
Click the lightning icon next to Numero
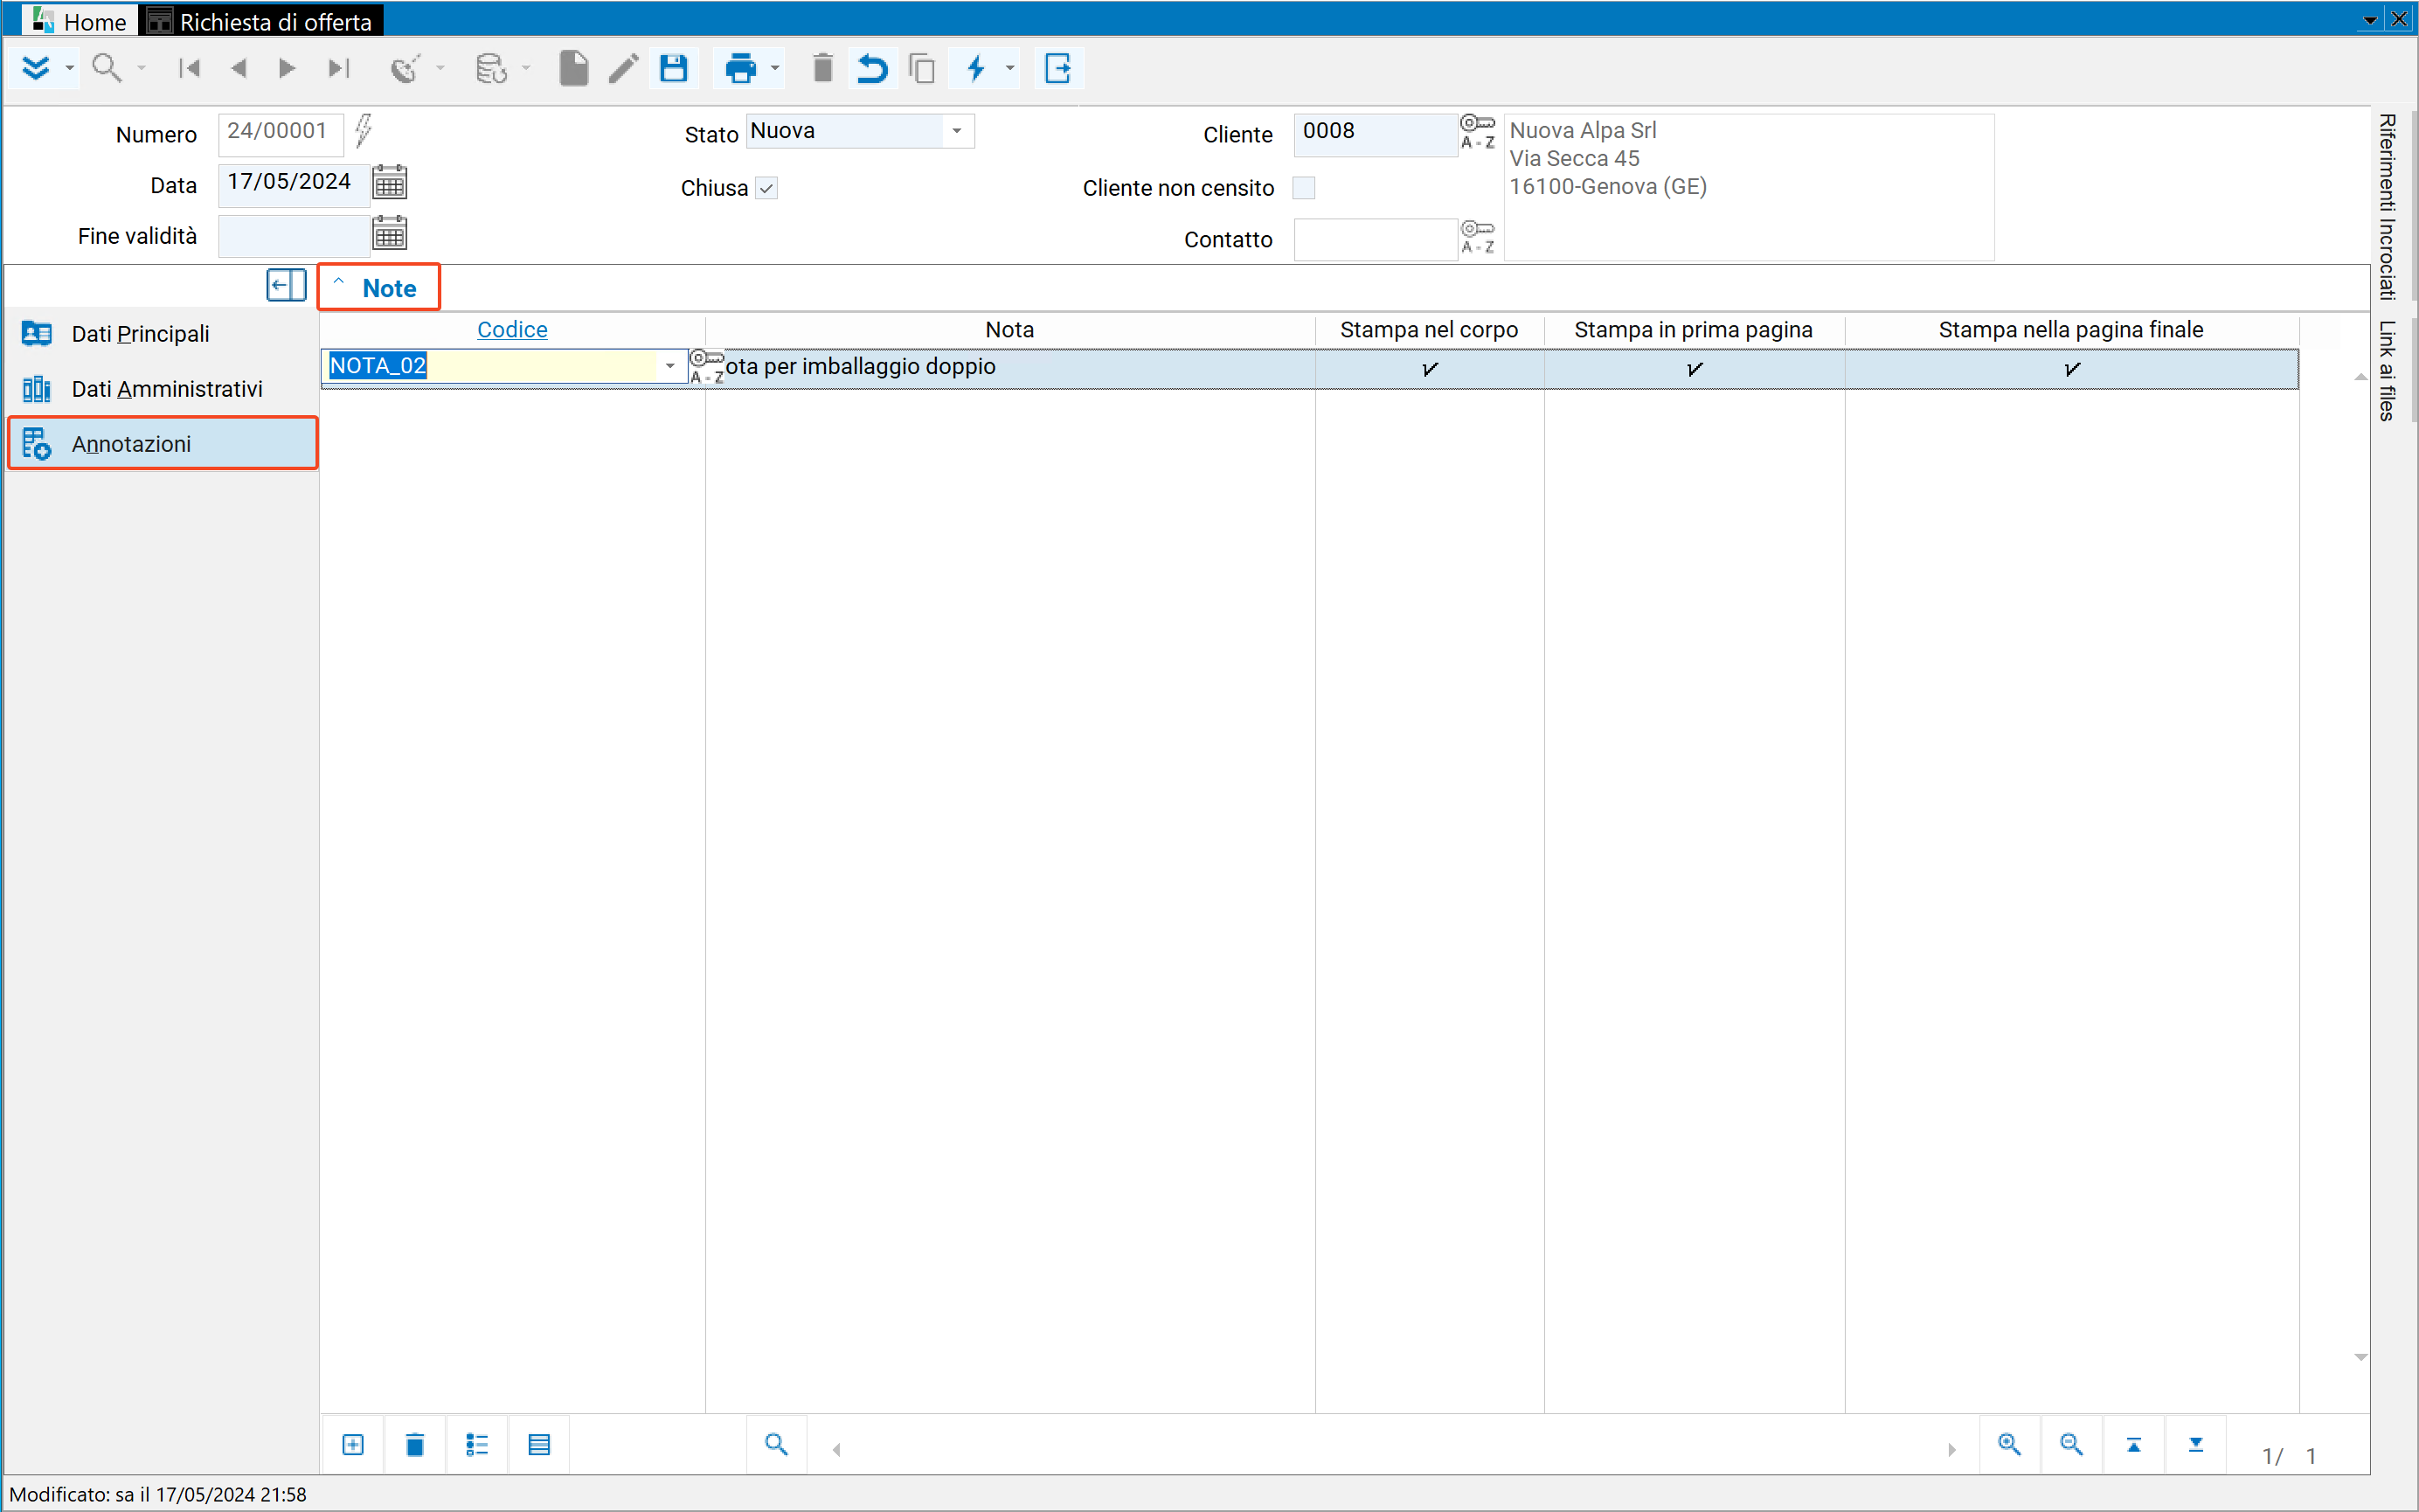click(364, 129)
